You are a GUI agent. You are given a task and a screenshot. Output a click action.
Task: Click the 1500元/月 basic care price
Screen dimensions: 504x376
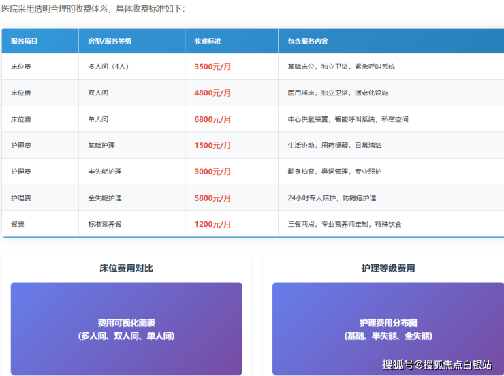tap(212, 145)
